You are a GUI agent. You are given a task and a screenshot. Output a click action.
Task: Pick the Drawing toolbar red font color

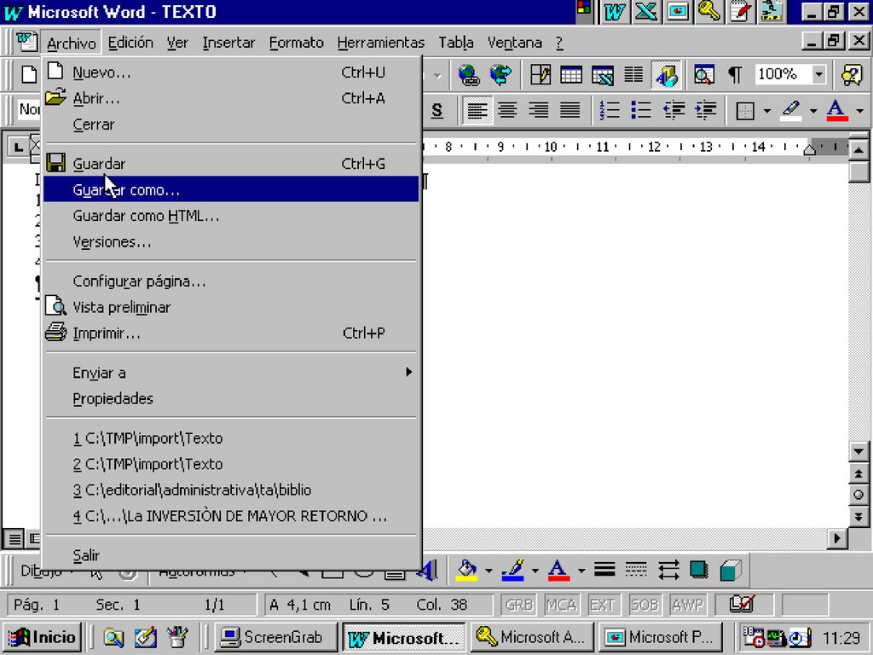(x=558, y=571)
